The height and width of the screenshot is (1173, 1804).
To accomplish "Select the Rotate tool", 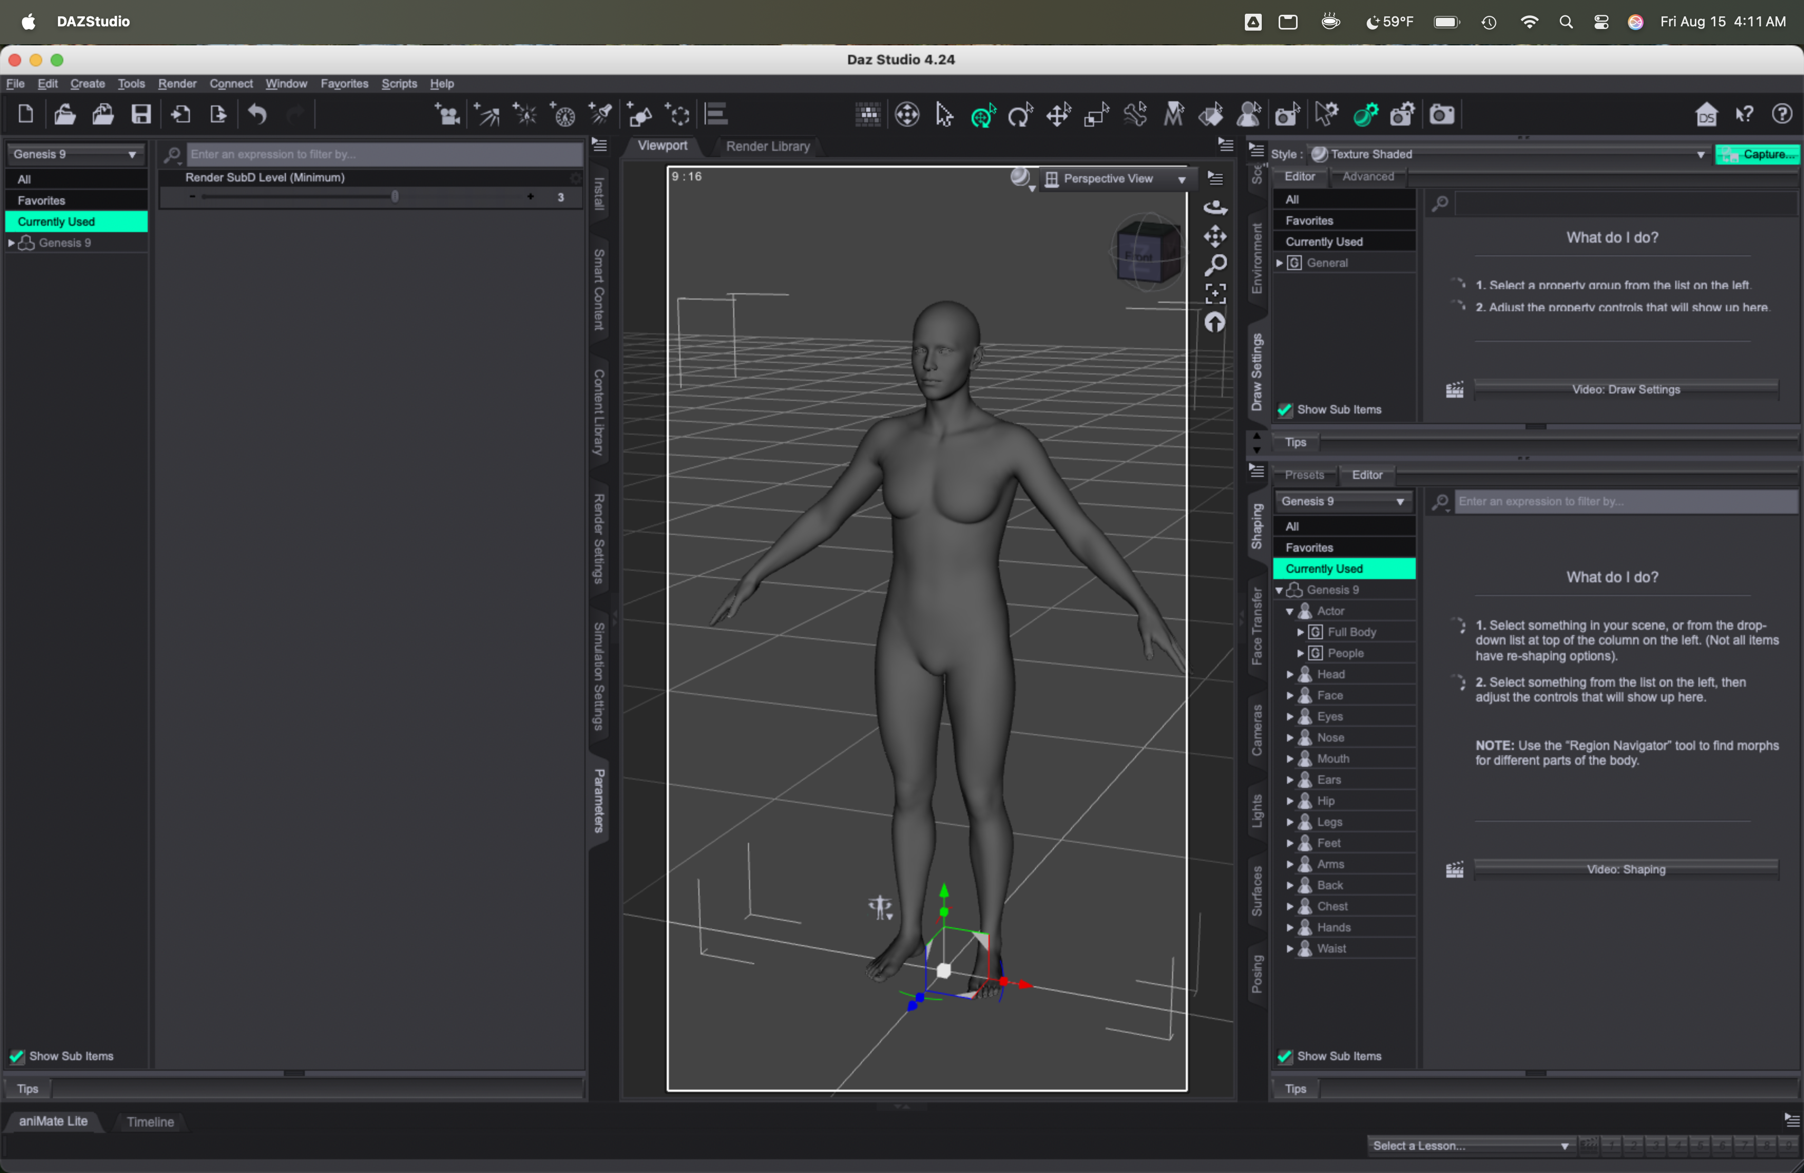I will [1021, 114].
